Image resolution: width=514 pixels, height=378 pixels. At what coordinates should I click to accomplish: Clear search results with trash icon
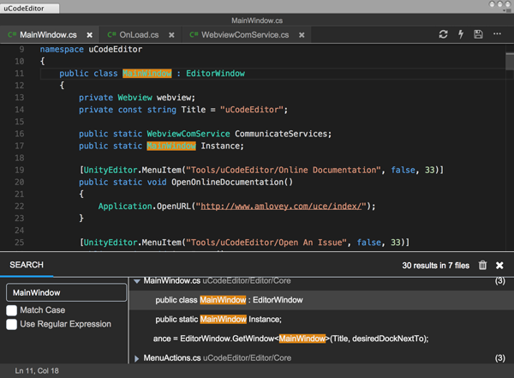pyautogui.click(x=482, y=265)
